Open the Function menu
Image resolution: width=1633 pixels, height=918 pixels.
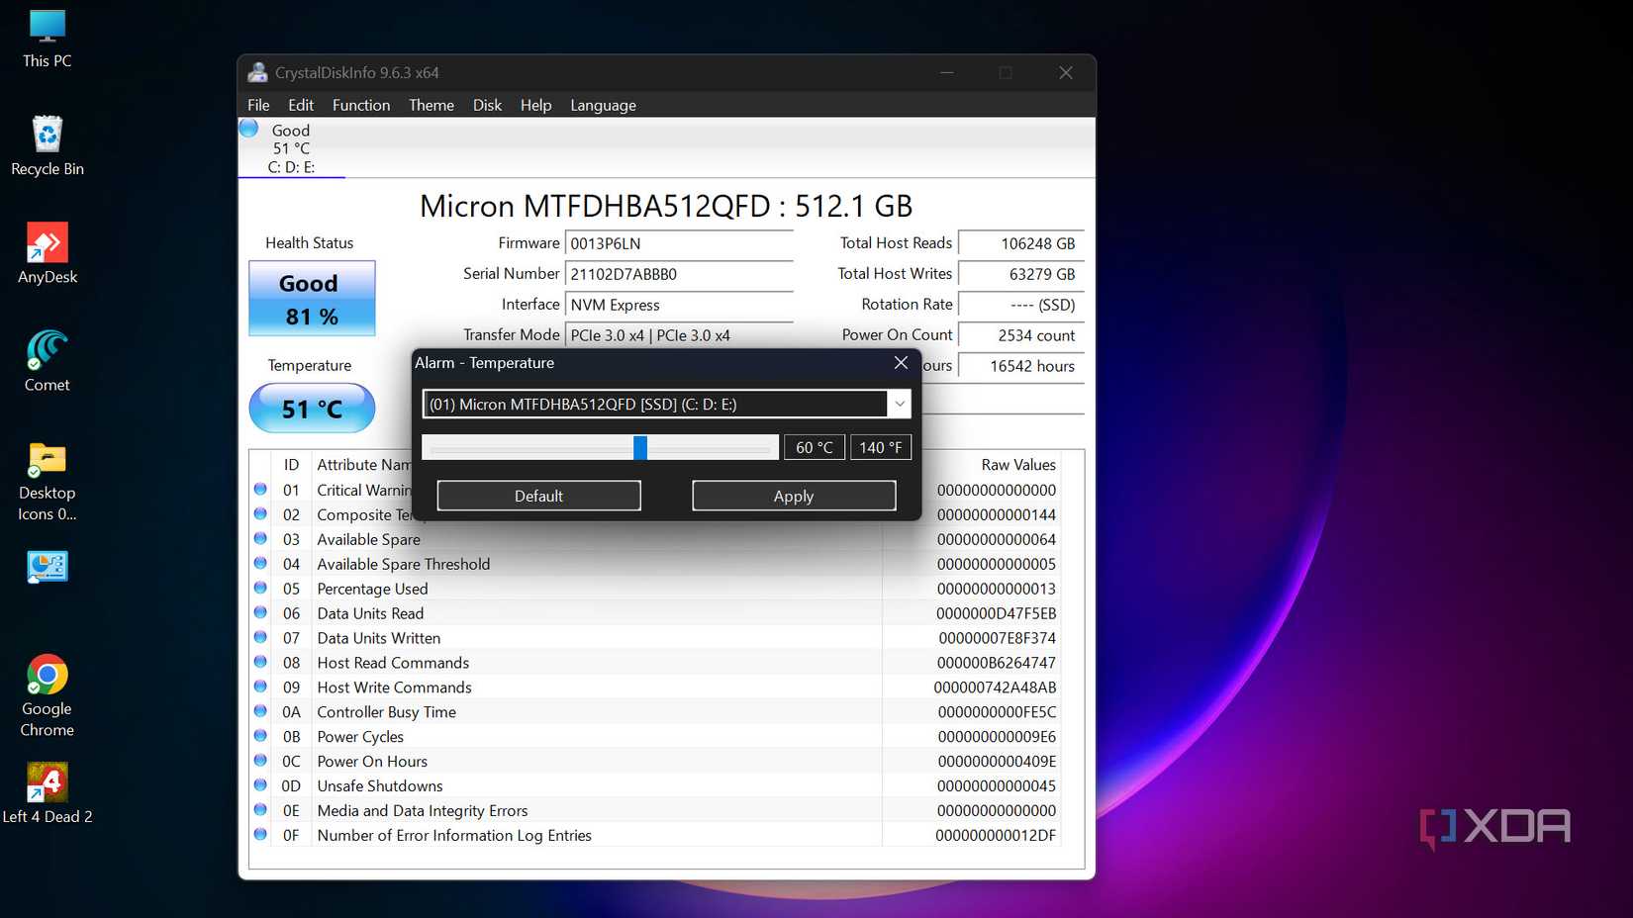coord(360,105)
